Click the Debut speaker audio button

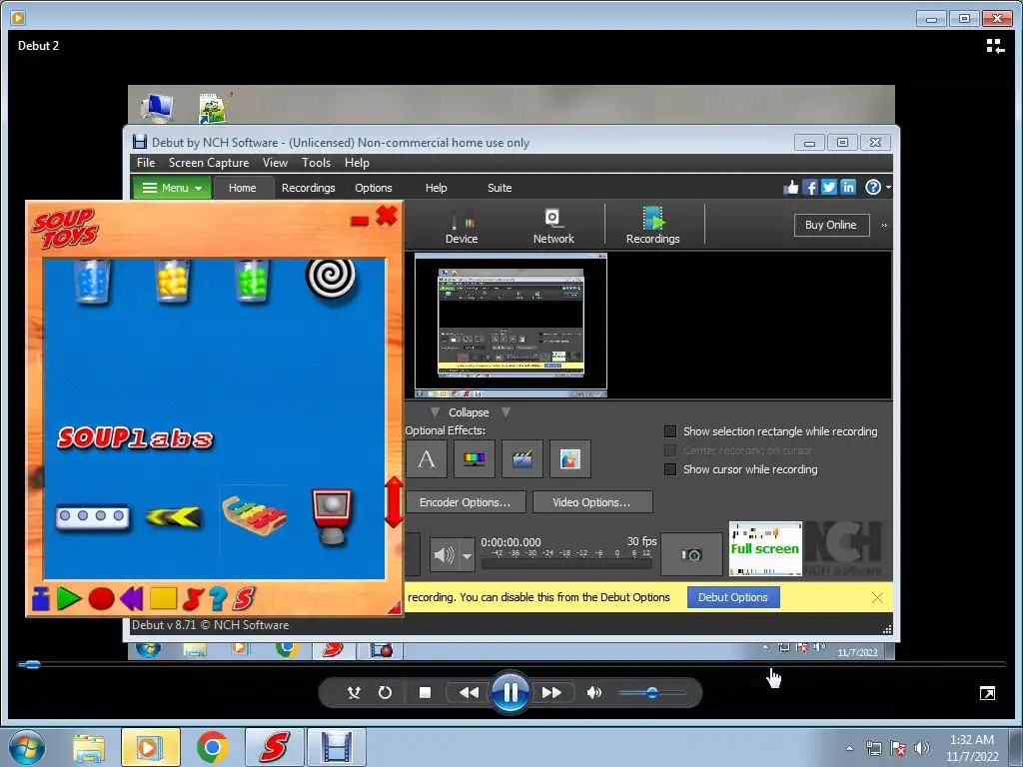444,555
